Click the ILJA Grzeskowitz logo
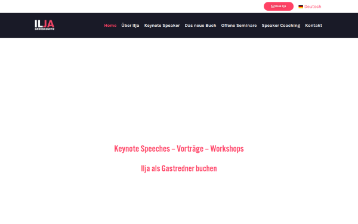The height and width of the screenshot is (224, 358). click(x=45, y=25)
